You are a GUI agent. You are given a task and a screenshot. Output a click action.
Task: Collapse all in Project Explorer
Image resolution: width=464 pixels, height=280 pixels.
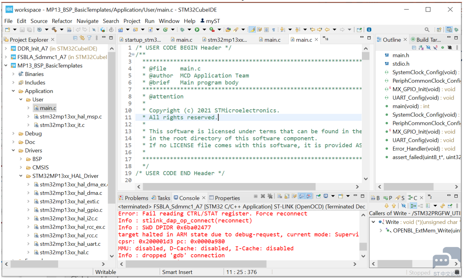coord(75,38)
